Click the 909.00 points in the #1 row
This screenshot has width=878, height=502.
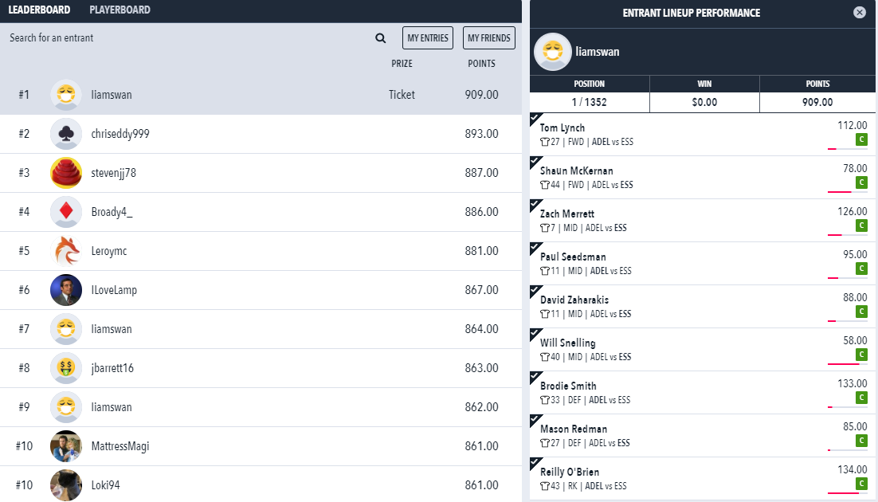(481, 95)
